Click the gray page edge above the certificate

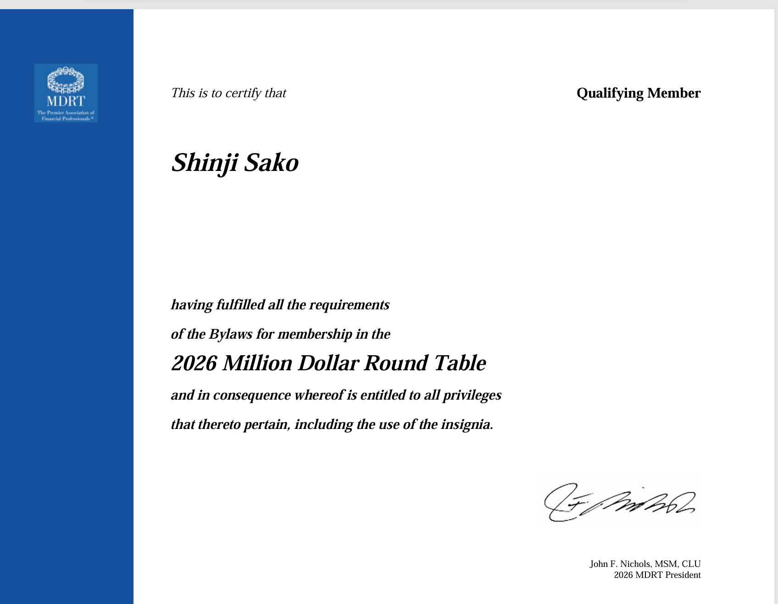coord(385,4)
